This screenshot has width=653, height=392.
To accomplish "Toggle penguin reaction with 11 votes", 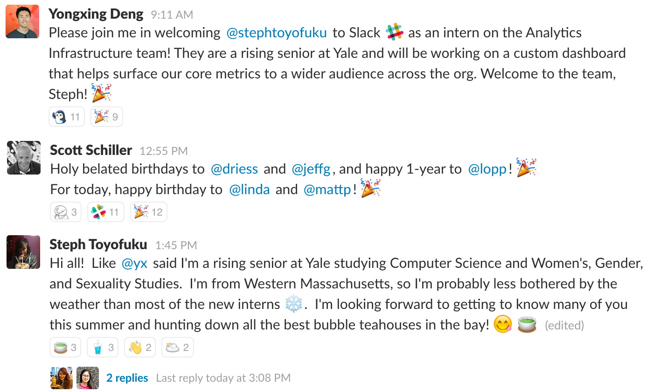I will pyautogui.click(x=66, y=117).
